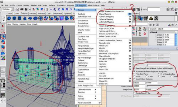Image resolution: width=178 pixels, height=107 pixels.
Task: Select Fit to Best Plane radio button
Action: (134, 74)
